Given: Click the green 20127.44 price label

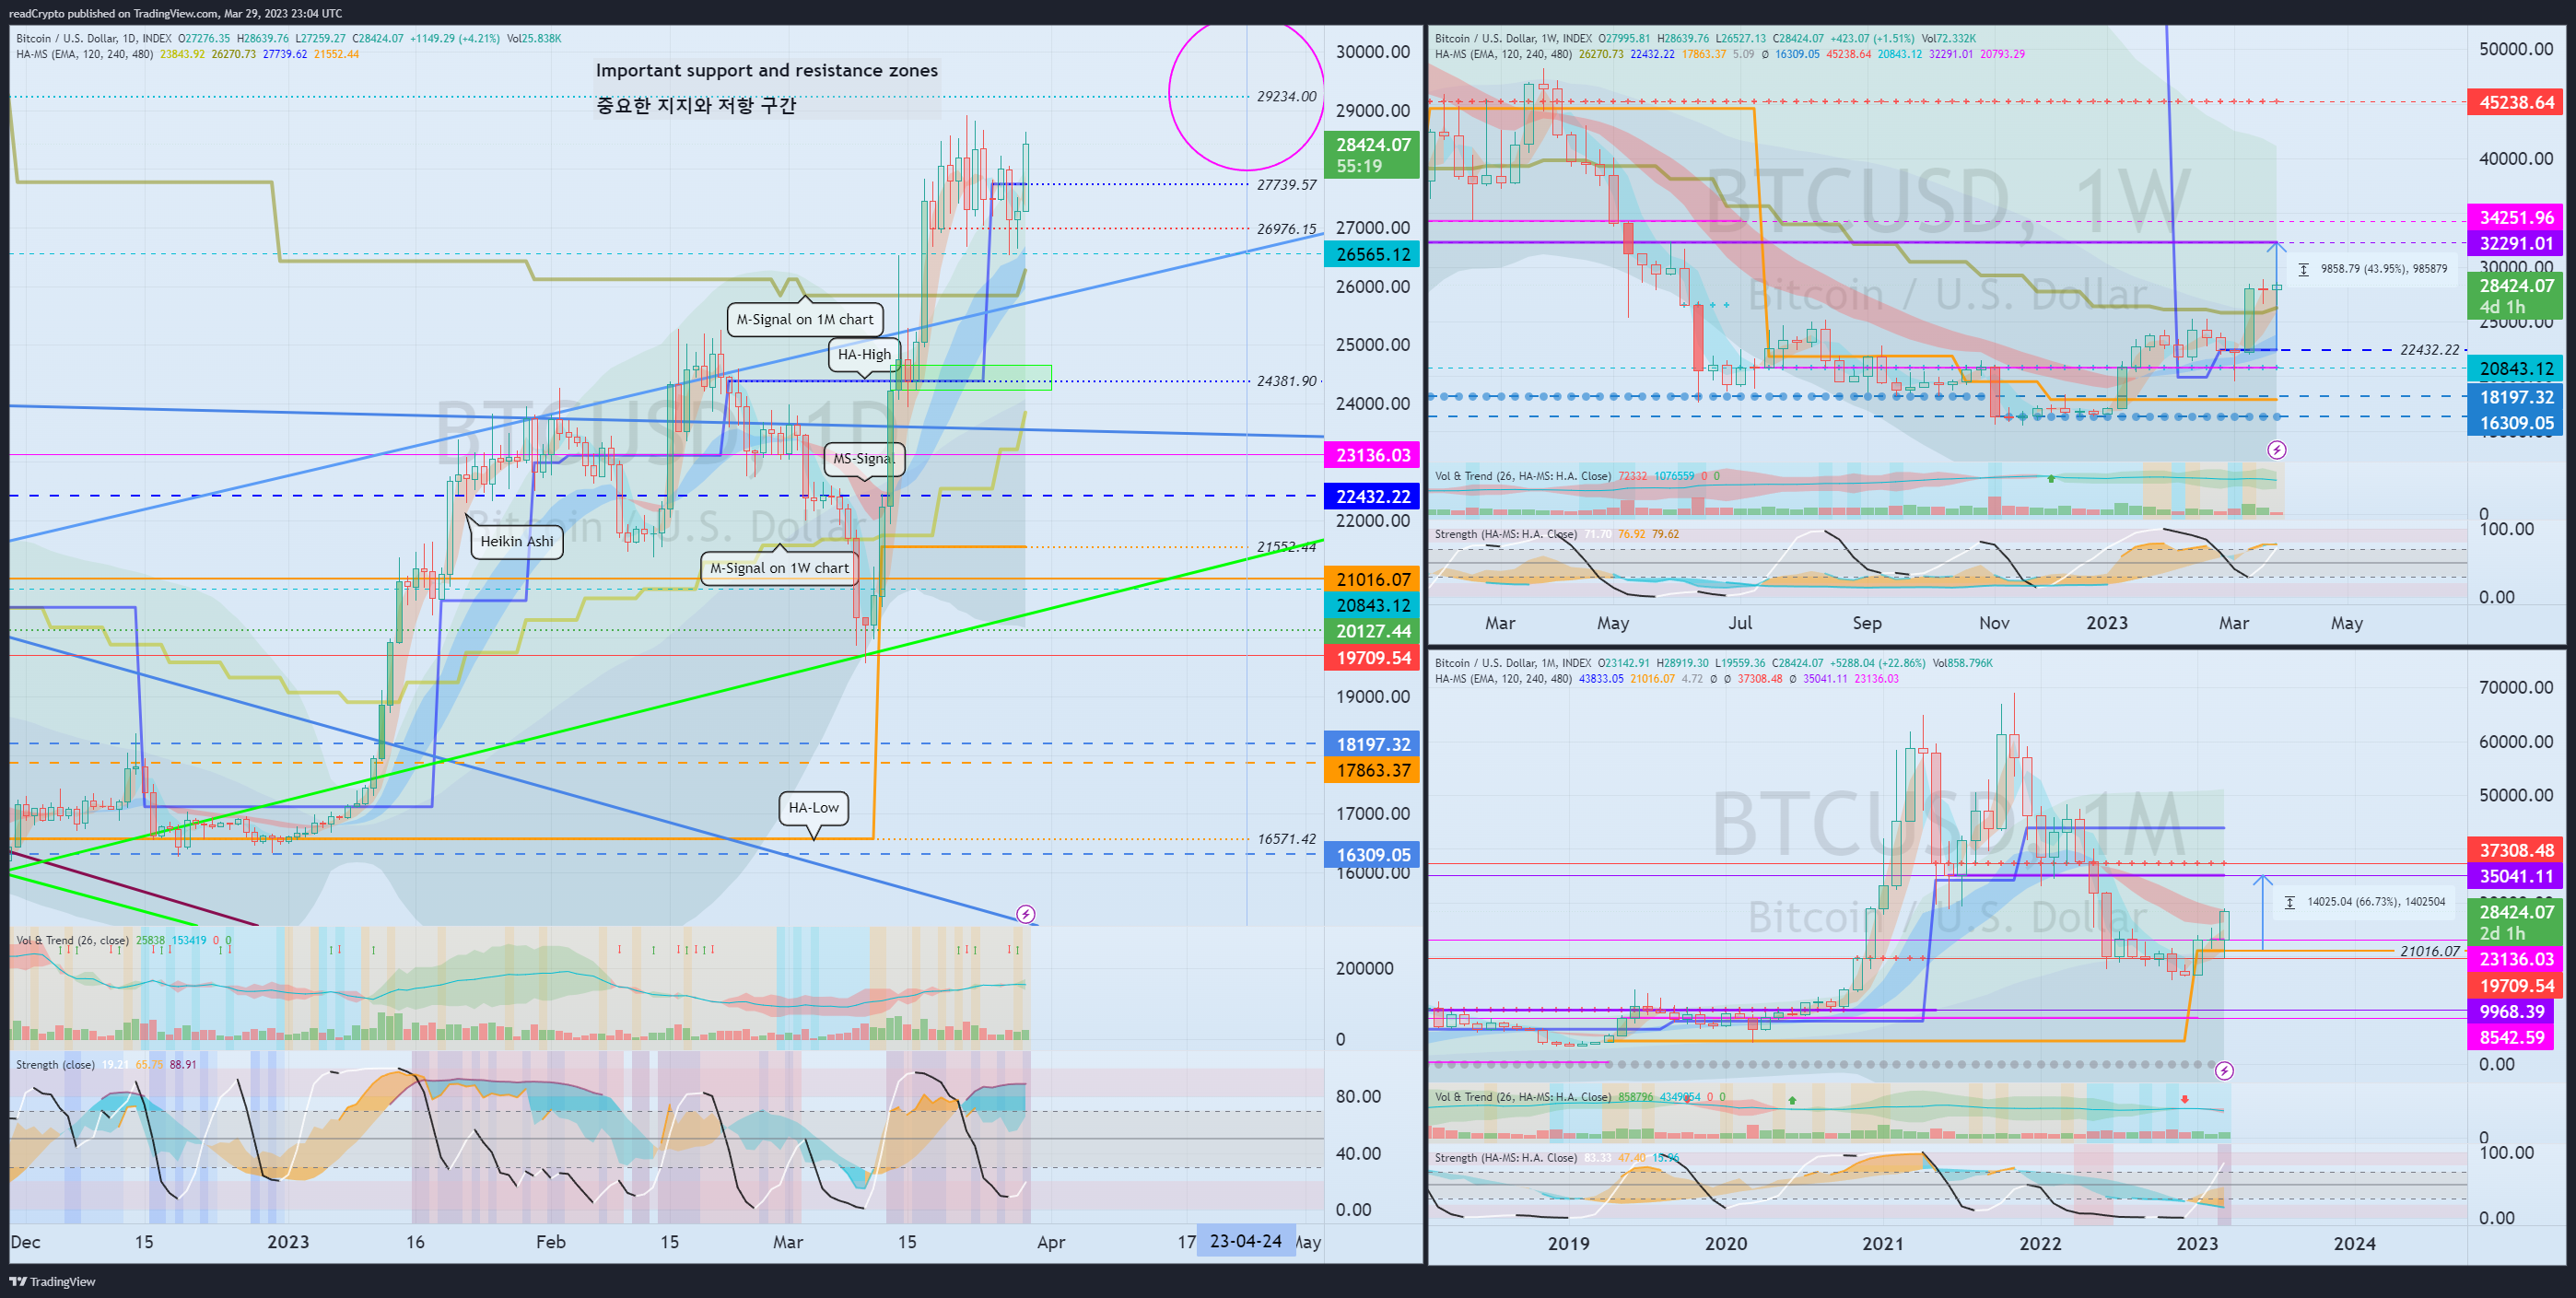Looking at the screenshot, I should [x=1372, y=631].
